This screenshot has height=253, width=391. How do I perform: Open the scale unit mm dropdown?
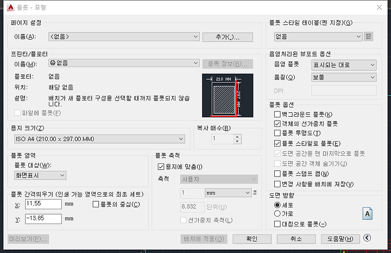pos(228,193)
